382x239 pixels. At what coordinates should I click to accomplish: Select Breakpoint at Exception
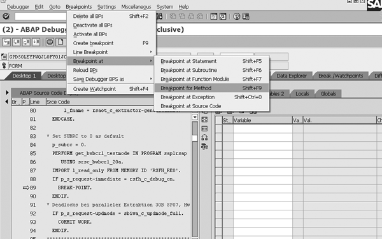pyautogui.click(x=211, y=97)
